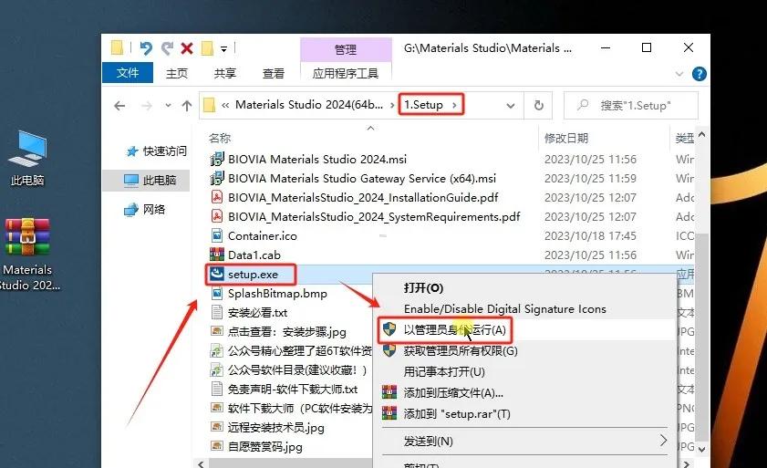Click the search box 搜索"1.Setup"
767x468 pixels.
[631, 105]
